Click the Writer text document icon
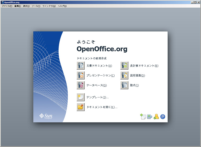Image resolution: width=201 pixels, height=147 pixels. point(81,66)
